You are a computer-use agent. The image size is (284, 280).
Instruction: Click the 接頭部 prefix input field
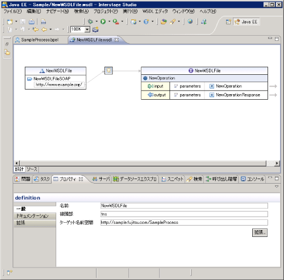click(x=184, y=214)
